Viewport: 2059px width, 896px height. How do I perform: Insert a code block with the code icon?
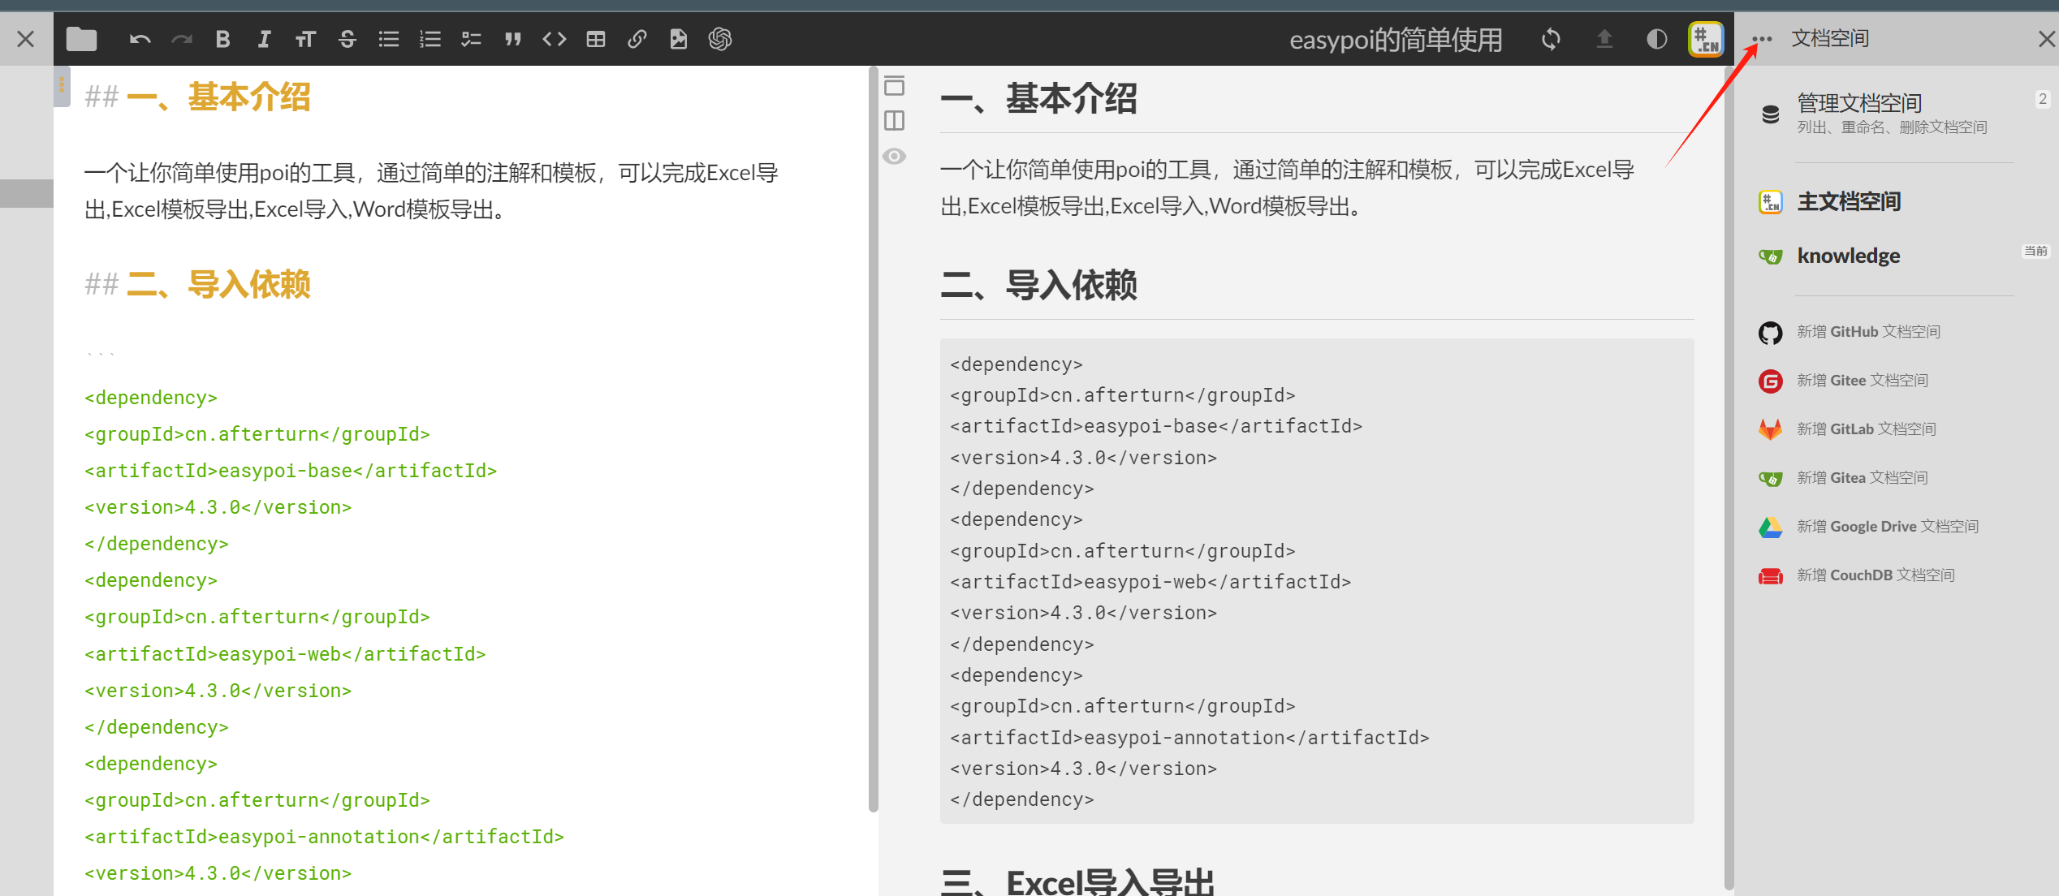(555, 38)
